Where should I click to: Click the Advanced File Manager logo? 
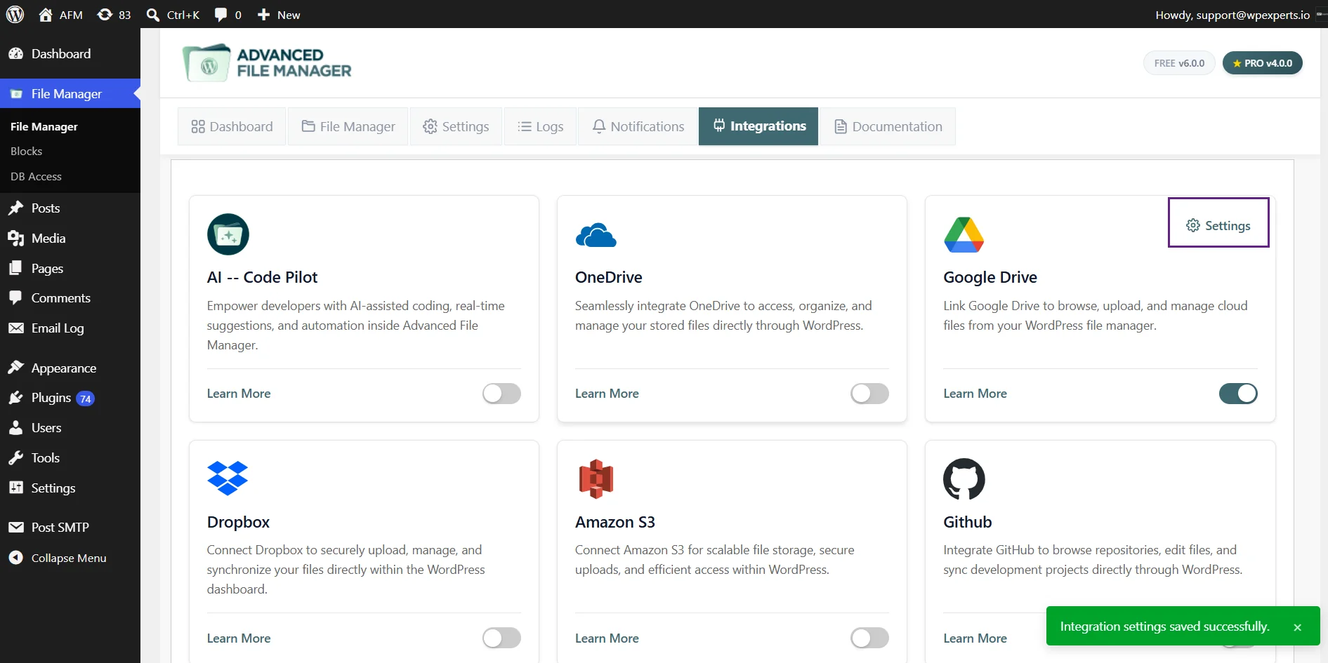267,63
